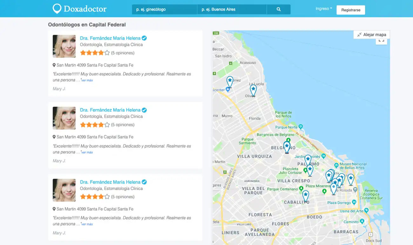This screenshot has height=245, width=413.
Task: Select the map marker at Belgrano
Action: [x=287, y=147]
